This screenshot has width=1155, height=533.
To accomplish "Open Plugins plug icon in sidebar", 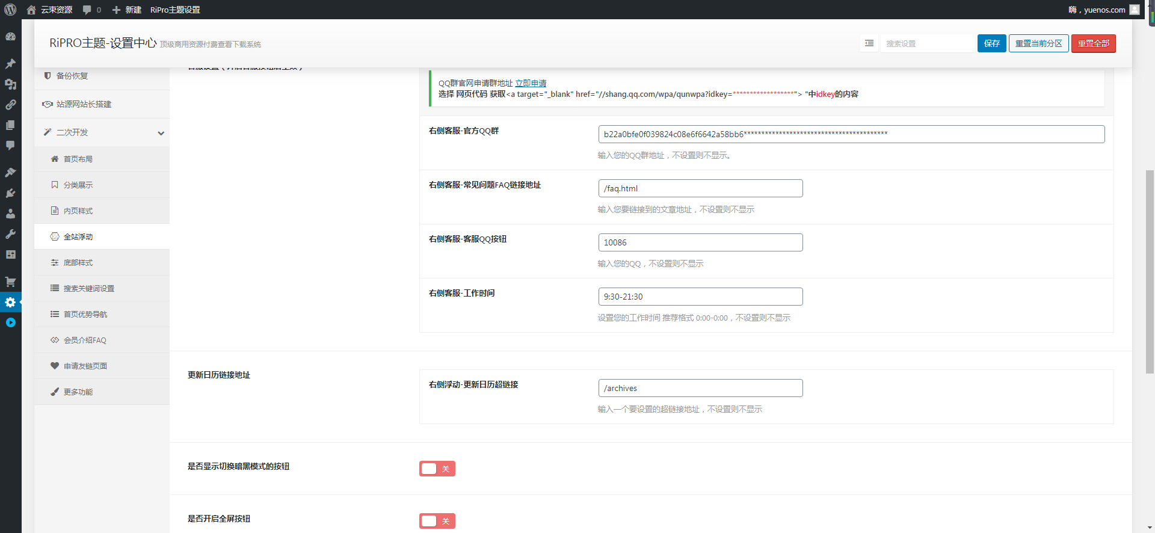I will [x=10, y=193].
